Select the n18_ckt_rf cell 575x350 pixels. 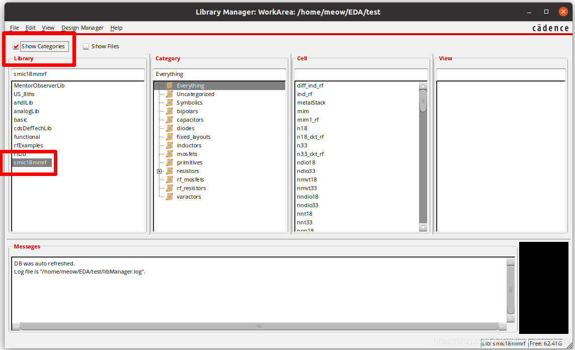(310, 137)
